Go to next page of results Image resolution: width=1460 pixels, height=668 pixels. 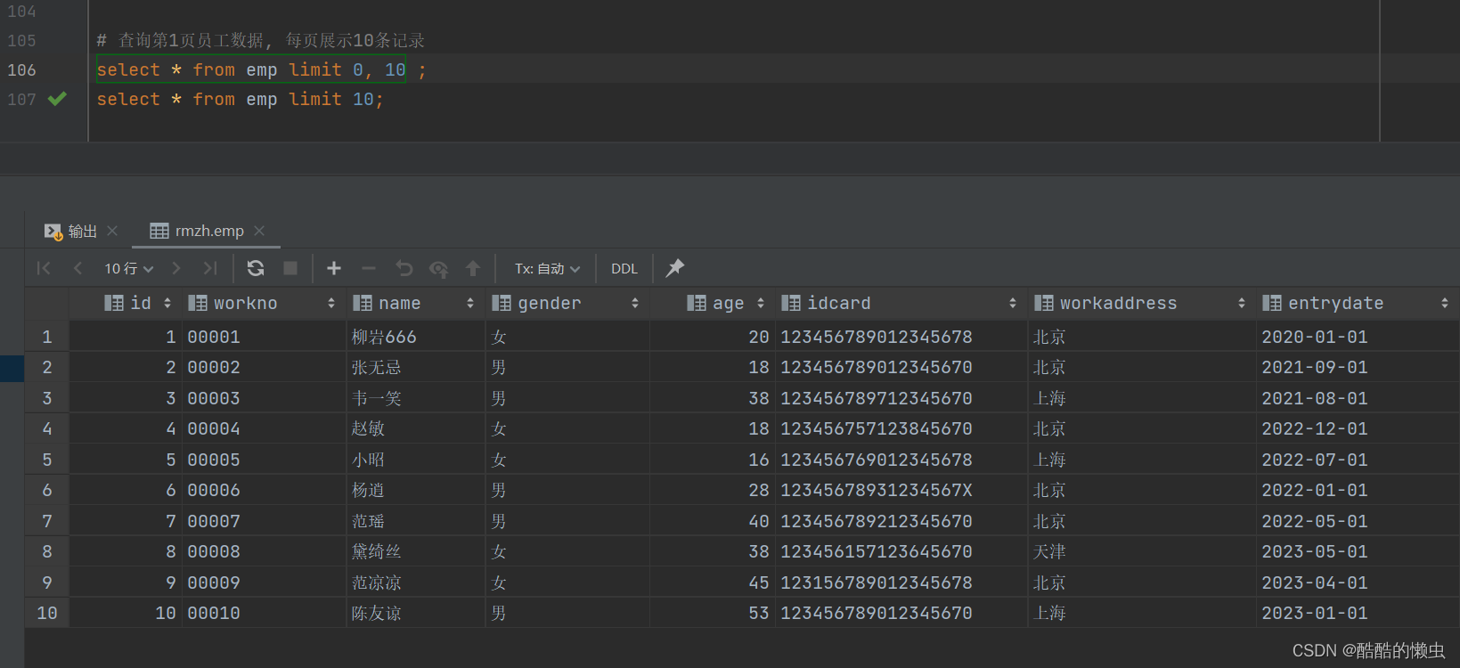pos(175,268)
